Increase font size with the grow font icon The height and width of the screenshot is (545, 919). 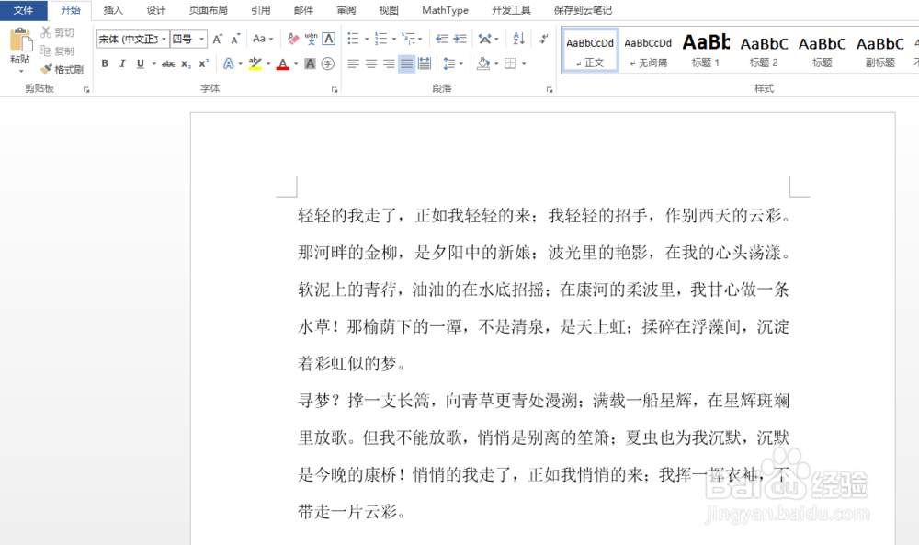point(218,40)
